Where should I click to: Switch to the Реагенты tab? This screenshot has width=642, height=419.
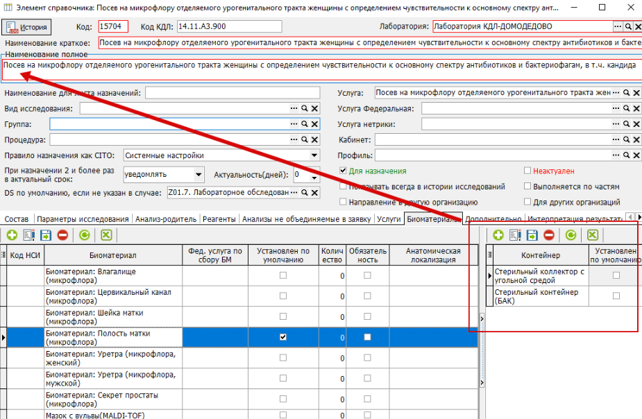click(219, 219)
